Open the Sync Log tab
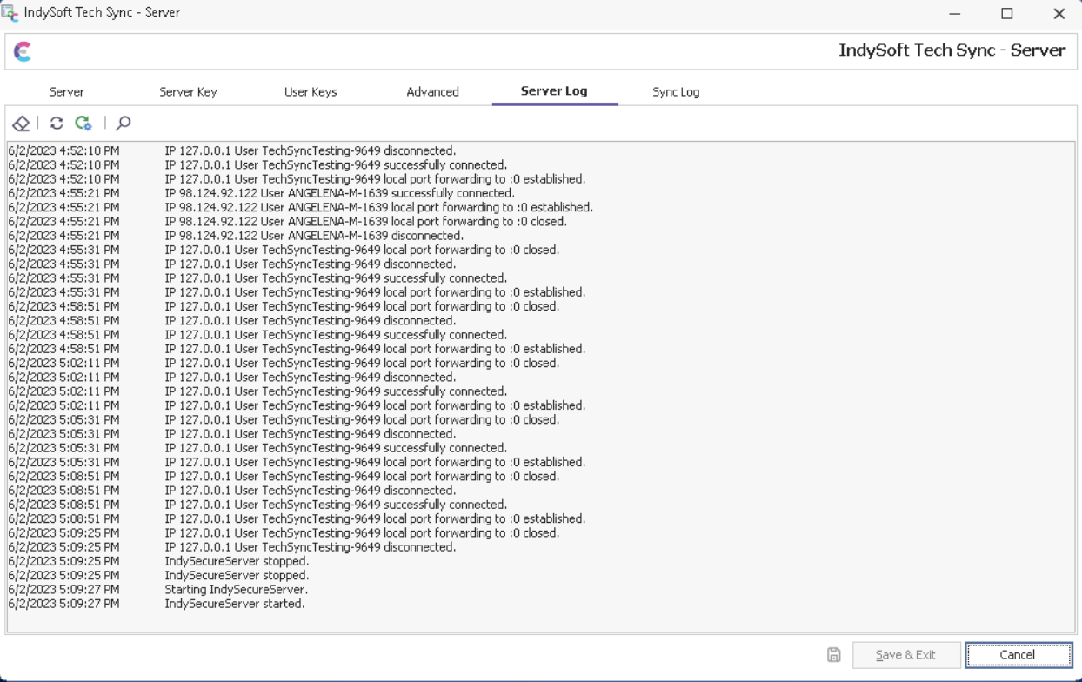This screenshot has height=682, width=1082. click(676, 92)
